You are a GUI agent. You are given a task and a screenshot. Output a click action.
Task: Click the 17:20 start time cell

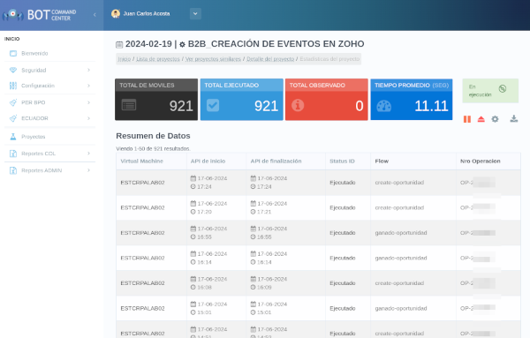coord(201,212)
